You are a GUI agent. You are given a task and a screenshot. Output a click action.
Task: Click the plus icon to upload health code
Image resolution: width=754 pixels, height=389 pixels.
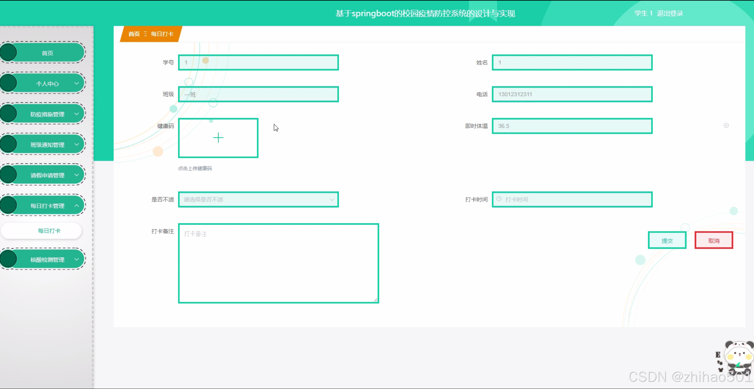(x=218, y=138)
